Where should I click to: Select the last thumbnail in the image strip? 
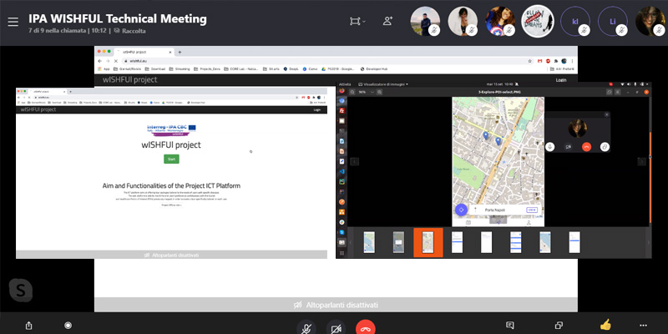574,242
